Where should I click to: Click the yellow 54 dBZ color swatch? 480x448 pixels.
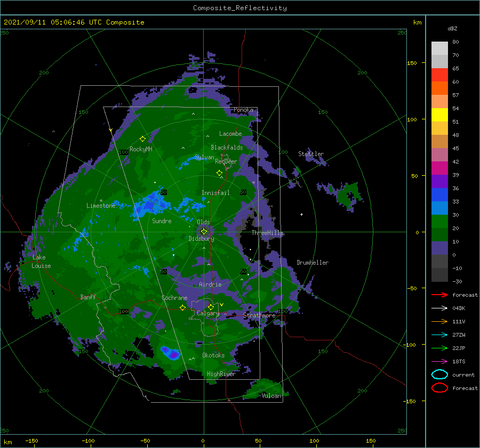pyautogui.click(x=439, y=115)
